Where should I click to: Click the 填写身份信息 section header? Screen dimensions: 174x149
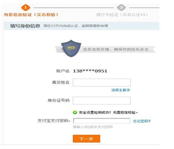pyautogui.click(x=25, y=26)
